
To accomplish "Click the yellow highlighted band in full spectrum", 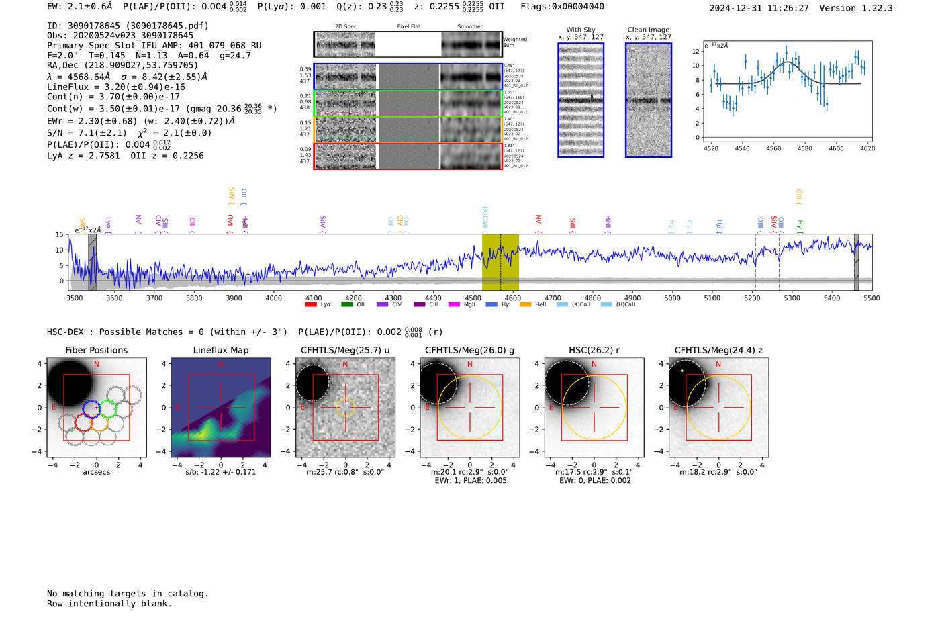I will coord(500,263).
